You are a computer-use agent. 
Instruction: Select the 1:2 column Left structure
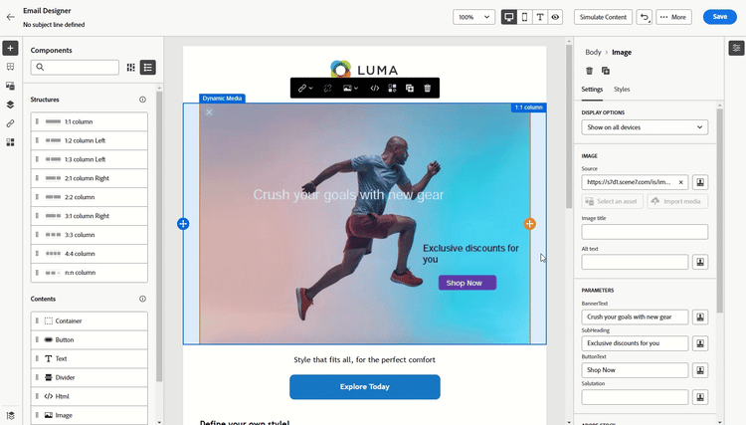tap(89, 141)
